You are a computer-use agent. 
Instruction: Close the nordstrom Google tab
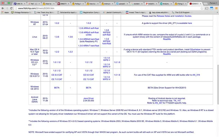(142, 4)
